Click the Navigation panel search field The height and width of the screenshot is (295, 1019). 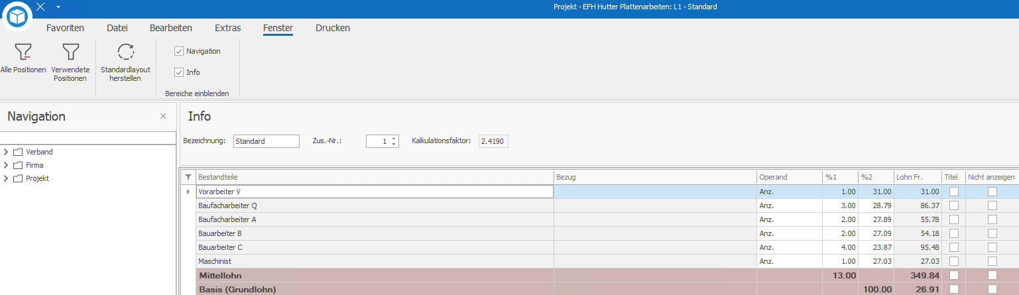(x=88, y=138)
